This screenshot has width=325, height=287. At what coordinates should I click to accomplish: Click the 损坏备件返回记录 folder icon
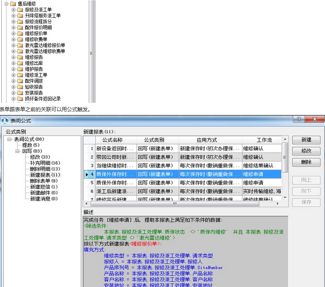tap(20, 99)
